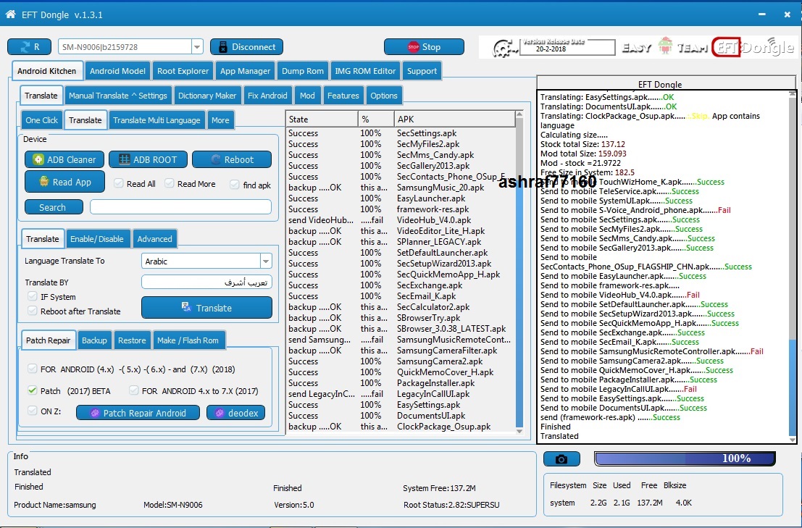Toggle the IF System checkbox
The image size is (802, 528).
(32, 296)
